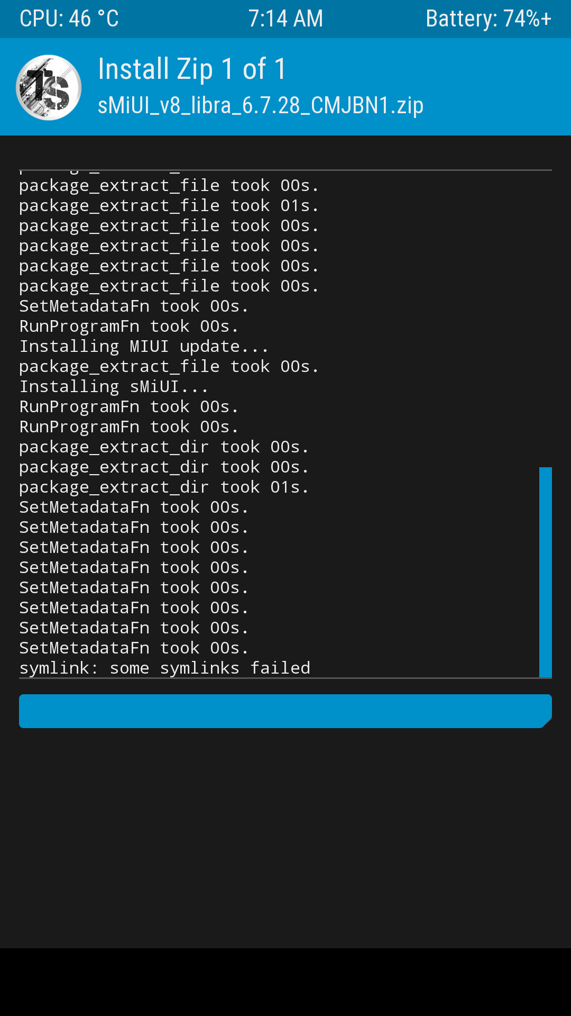Click the last SetMetadataFn log line
This screenshot has height=1016, width=571.
[x=134, y=648]
